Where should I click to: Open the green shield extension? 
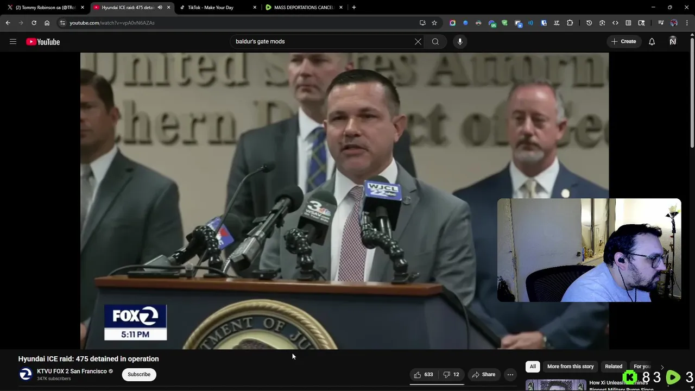tap(504, 23)
